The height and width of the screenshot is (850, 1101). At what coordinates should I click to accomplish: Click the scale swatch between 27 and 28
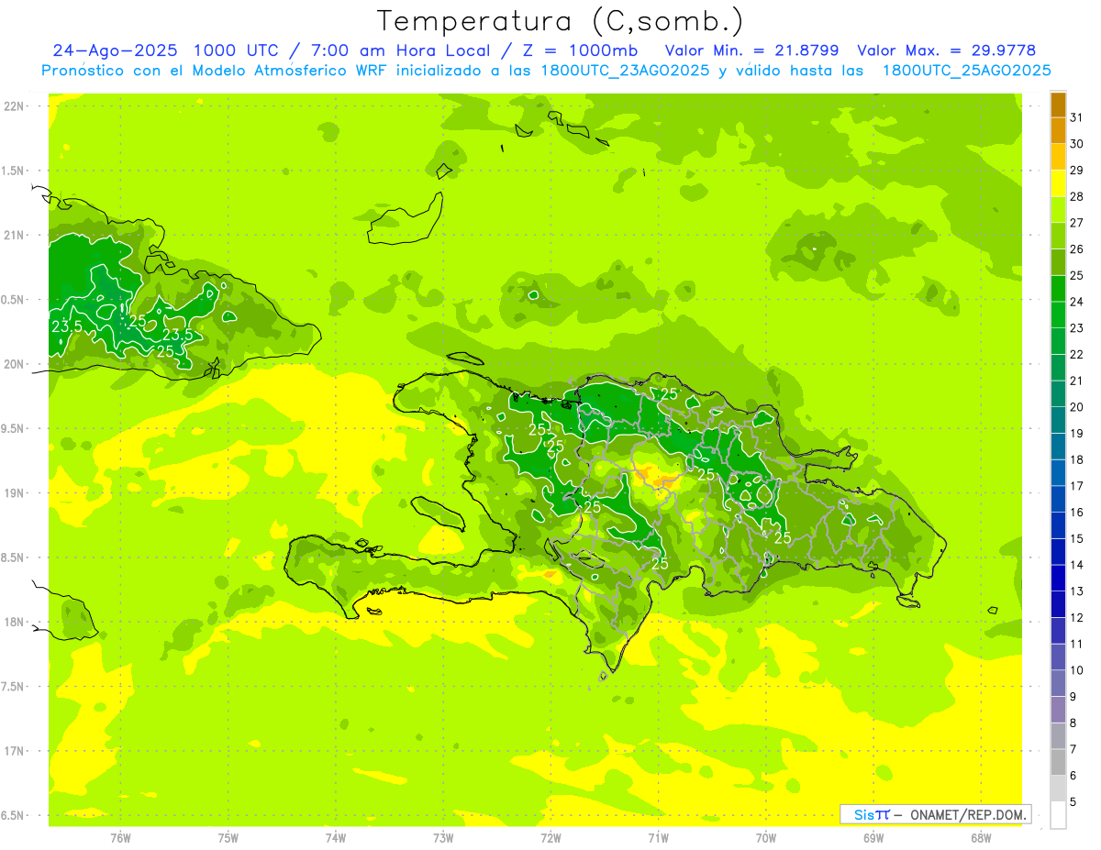(1058, 210)
